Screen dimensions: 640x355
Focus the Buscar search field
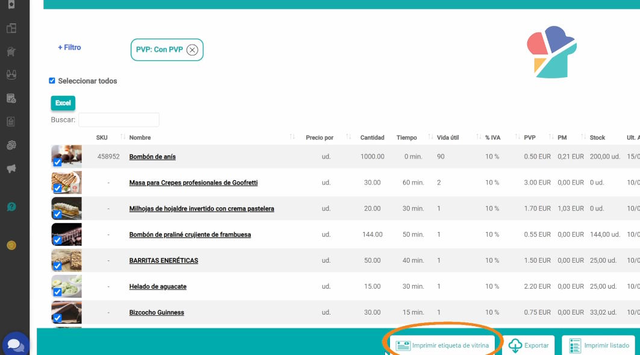click(x=119, y=119)
